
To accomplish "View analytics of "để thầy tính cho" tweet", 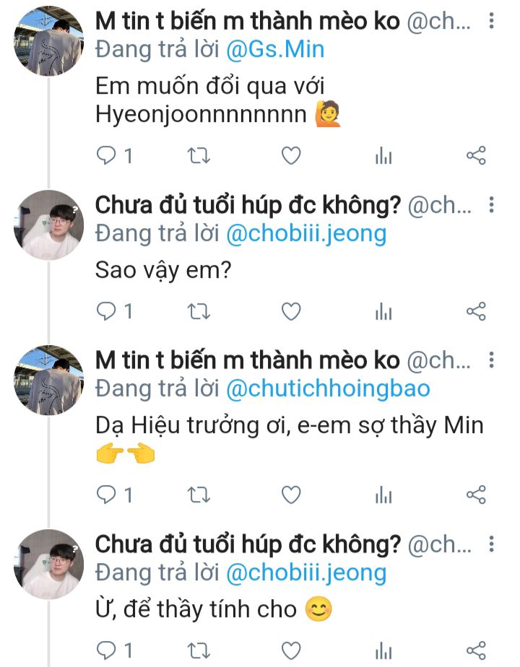I will click(383, 650).
